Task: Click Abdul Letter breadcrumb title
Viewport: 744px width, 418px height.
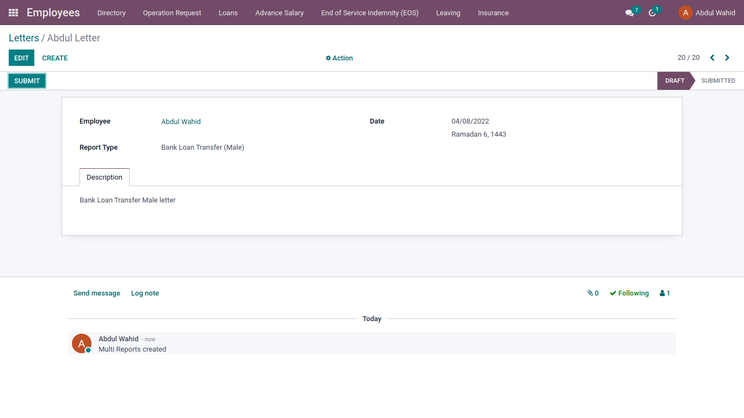Action: [74, 38]
